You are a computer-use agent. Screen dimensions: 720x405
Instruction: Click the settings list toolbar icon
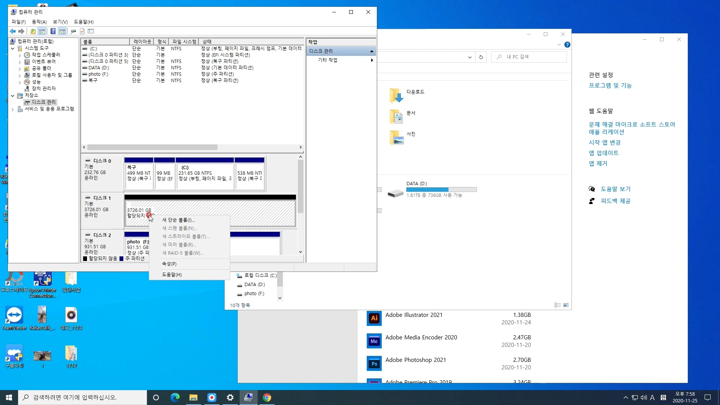[91, 31]
